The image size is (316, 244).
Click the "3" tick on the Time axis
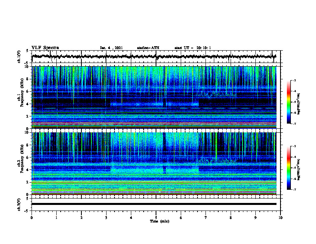click(x=106, y=218)
